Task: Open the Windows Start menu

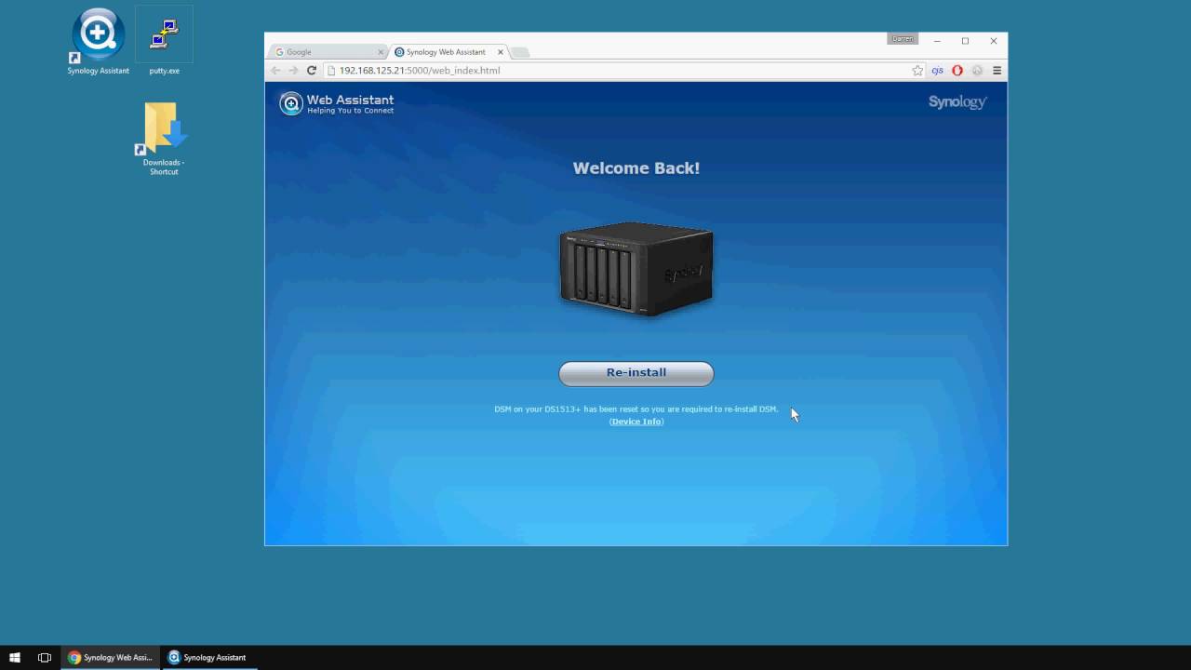Action: tap(14, 657)
